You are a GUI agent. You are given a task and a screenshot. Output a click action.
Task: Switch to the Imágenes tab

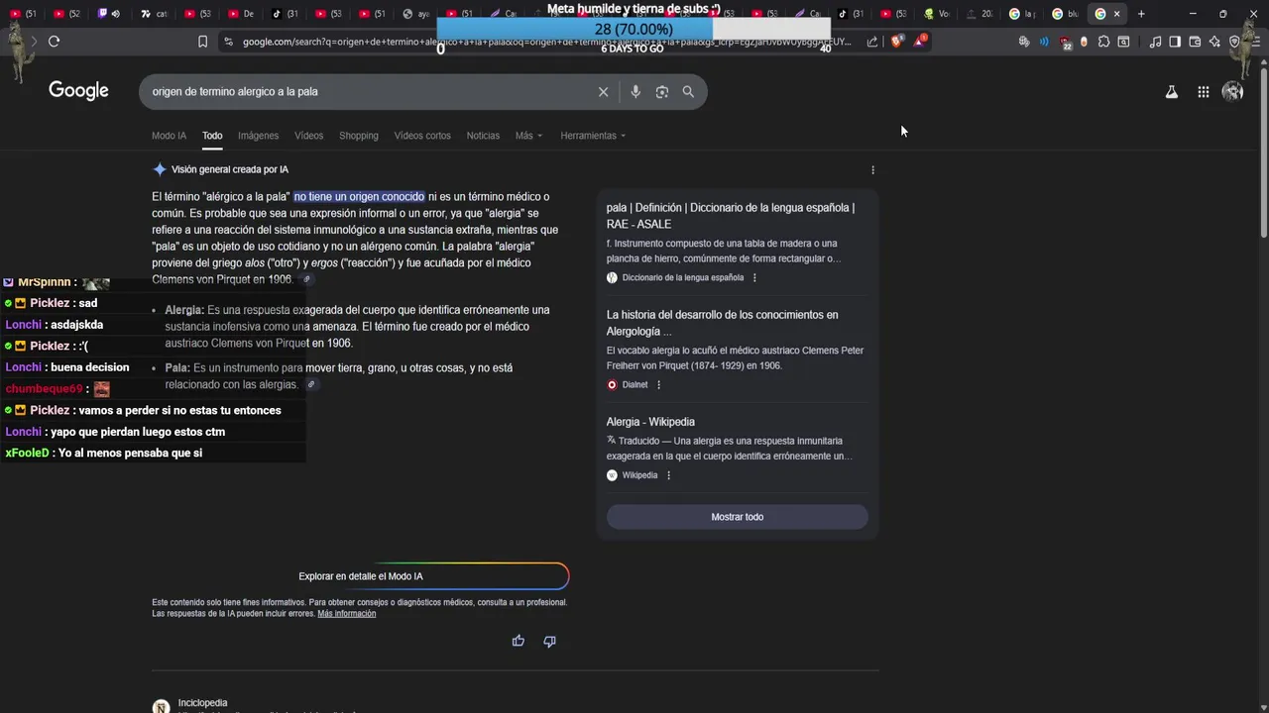click(258, 136)
